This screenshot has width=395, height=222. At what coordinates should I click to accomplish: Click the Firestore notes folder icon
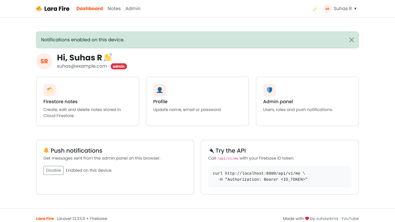tap(50, 90)
